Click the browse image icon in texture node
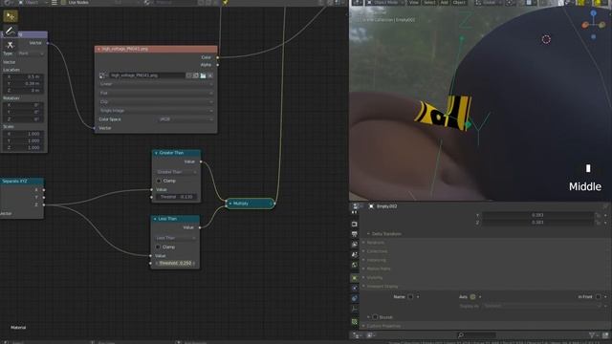 [x=103, y=75]
